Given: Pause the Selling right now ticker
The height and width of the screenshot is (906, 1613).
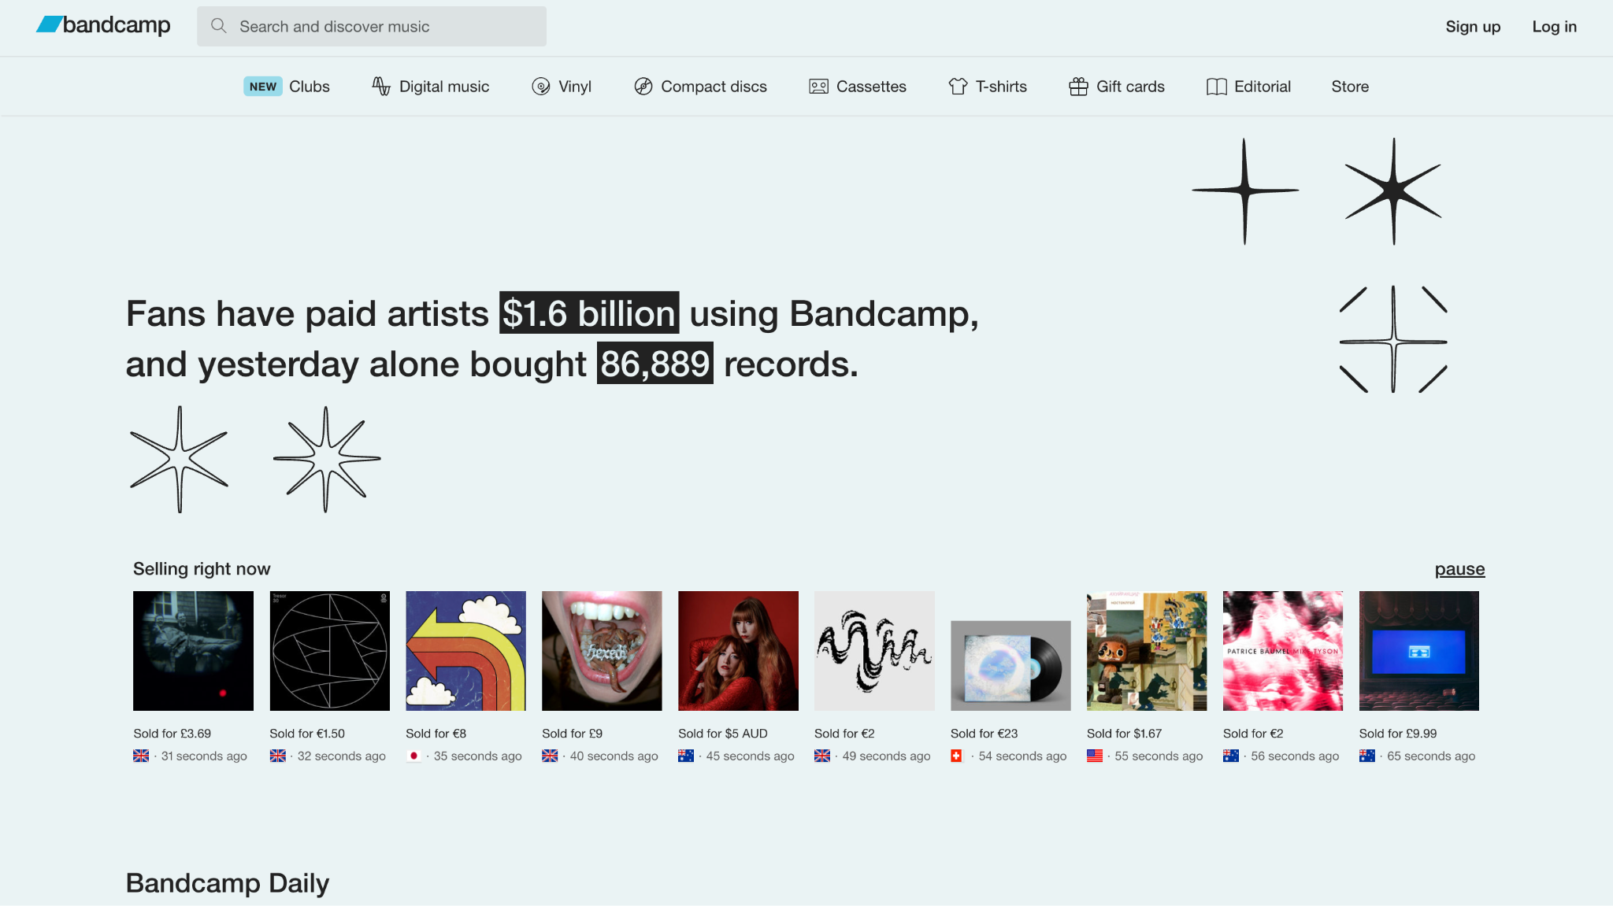Looking at the screenshot, I should click(1459, 568).
